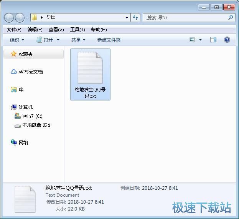Open recent pages dropdown beside Forward button
Viewport: 239px width, 219px height.
click(x=28, y=18)
